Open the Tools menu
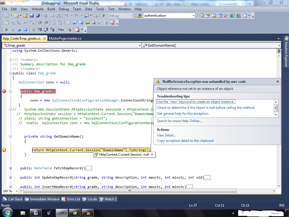 pyautogui.click(x=100, y=9)
